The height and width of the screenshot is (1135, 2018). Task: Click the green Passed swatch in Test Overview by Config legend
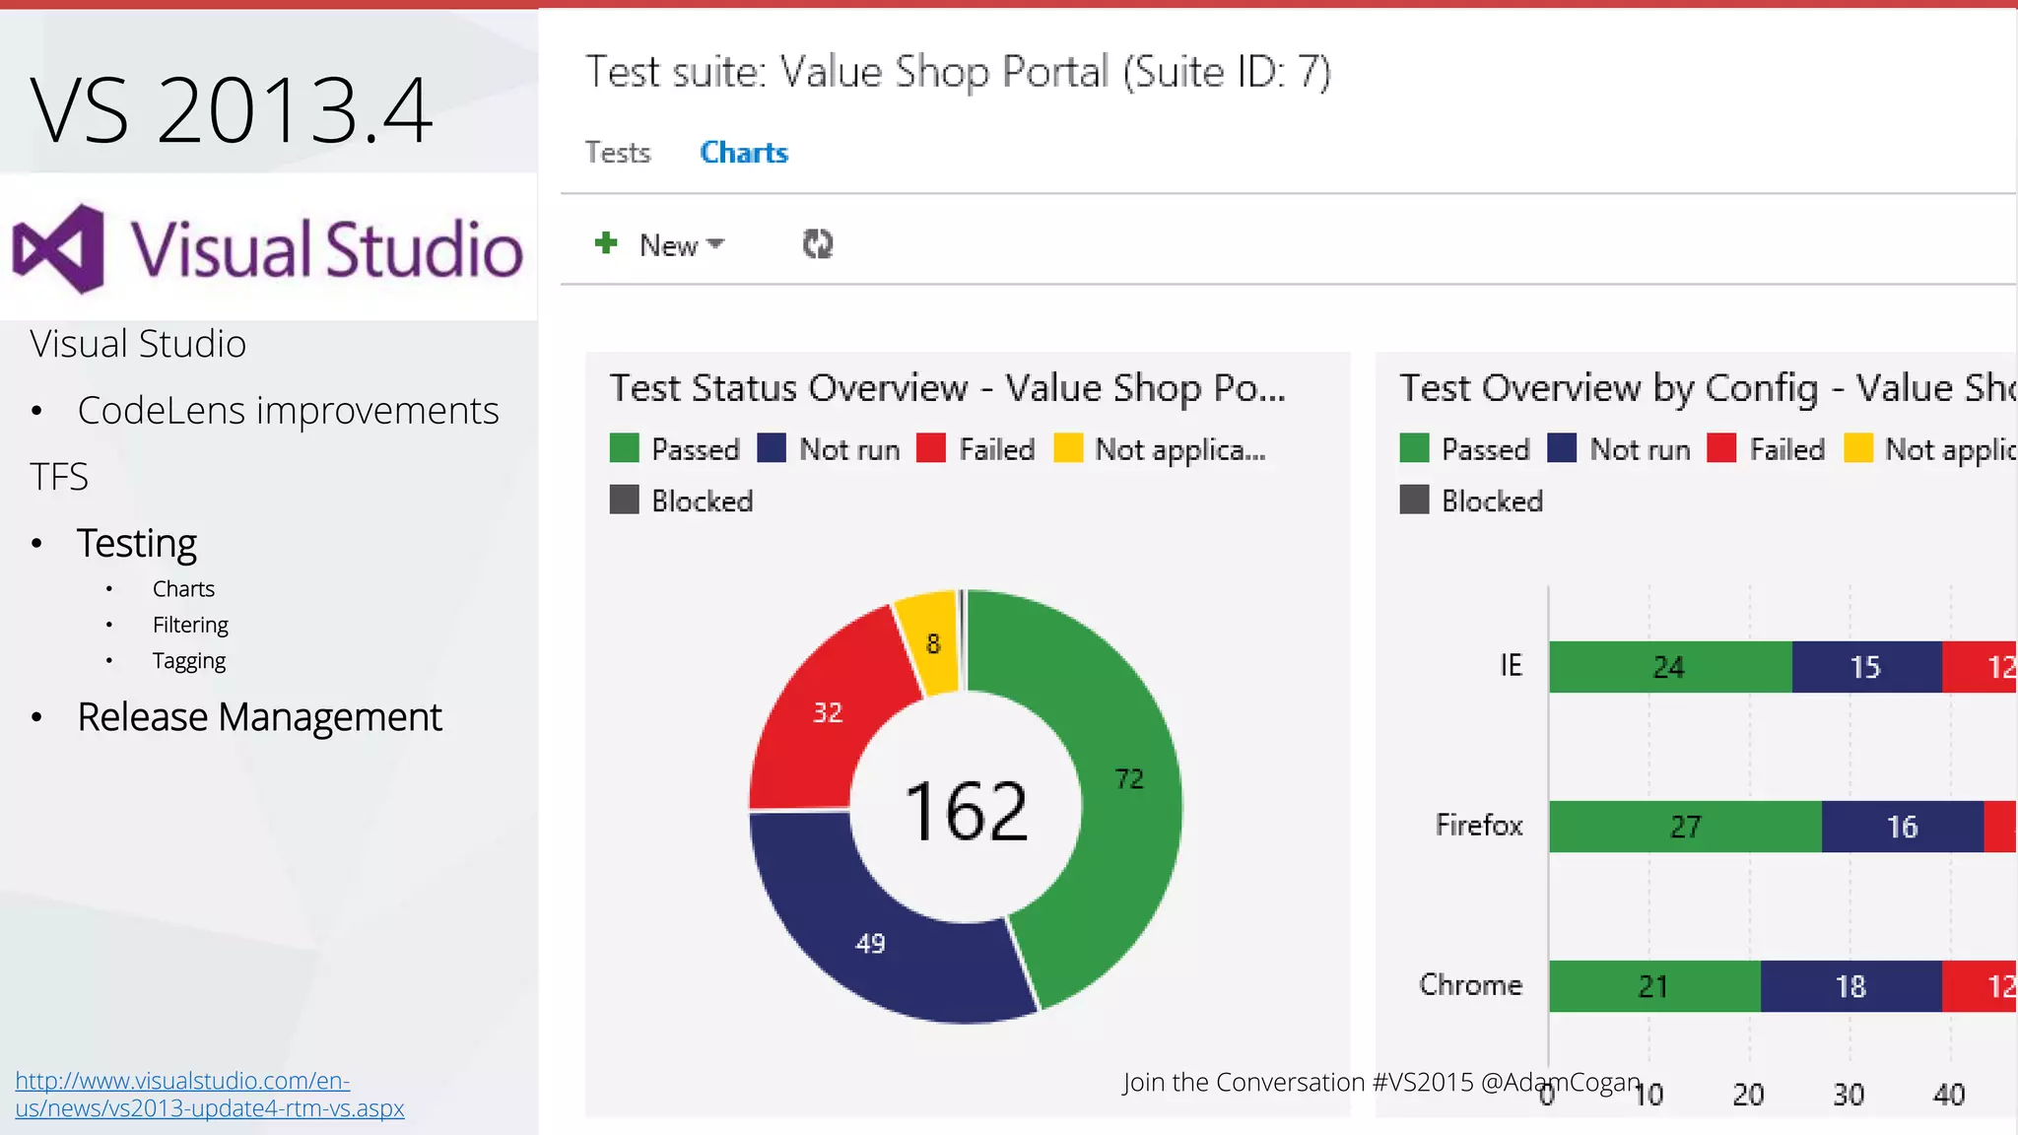pos(1415,448)
